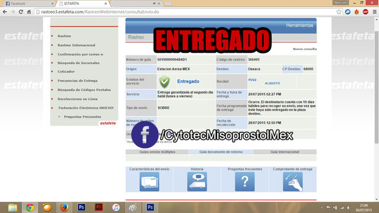Image resolution: width=379 pixels, height=213 pixels.
Task: Open Preguntas Frecuentes in sidebar
Action: click(82, 117)
